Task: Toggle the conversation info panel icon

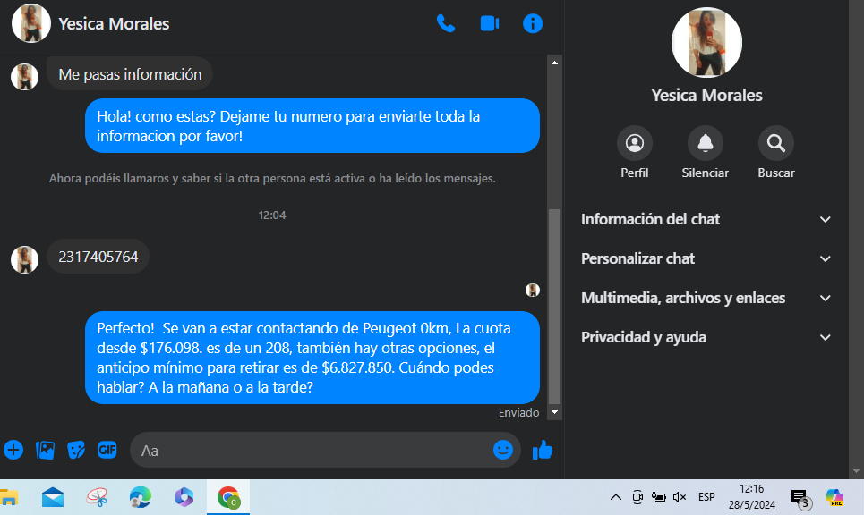Action: tap(533, 23)
